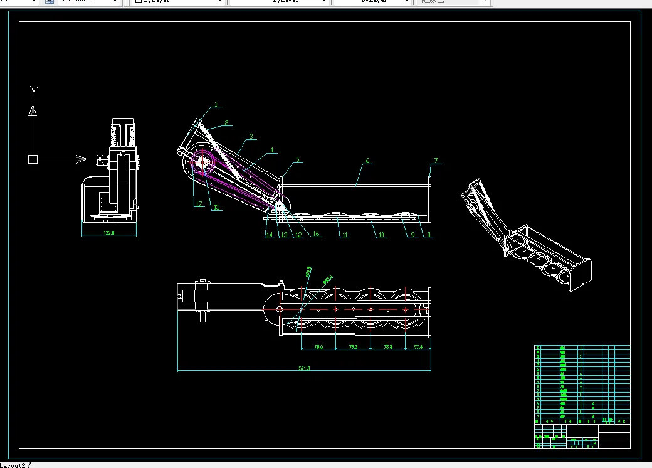
Task: Switch to the Layout2 tab
Action: click(14, 465)
